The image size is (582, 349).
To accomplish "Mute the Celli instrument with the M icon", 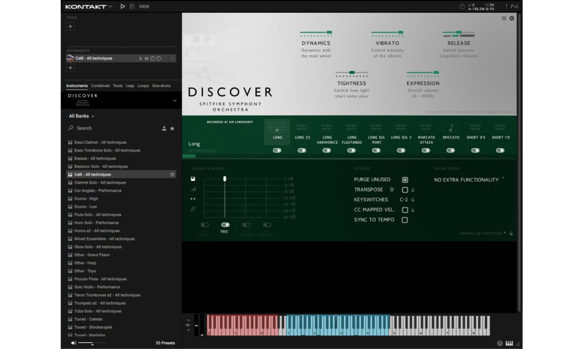I will (147, 59).
